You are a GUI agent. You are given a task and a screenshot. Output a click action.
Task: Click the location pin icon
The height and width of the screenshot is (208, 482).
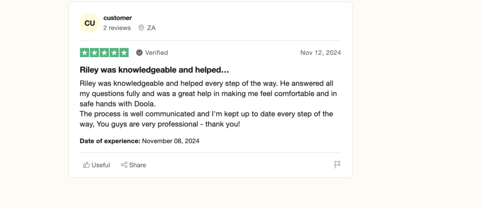[x=141, y=28]
